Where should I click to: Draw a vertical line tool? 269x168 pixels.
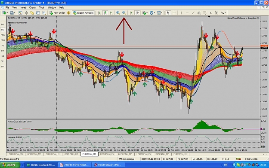click(181, 13)
